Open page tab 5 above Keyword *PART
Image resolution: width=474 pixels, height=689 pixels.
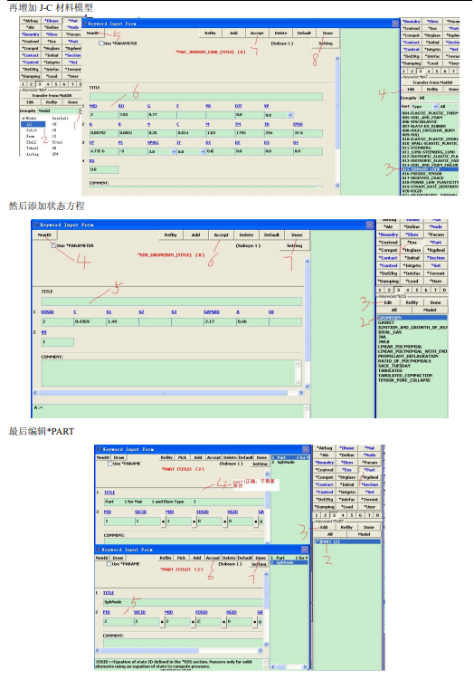point(352,515)
